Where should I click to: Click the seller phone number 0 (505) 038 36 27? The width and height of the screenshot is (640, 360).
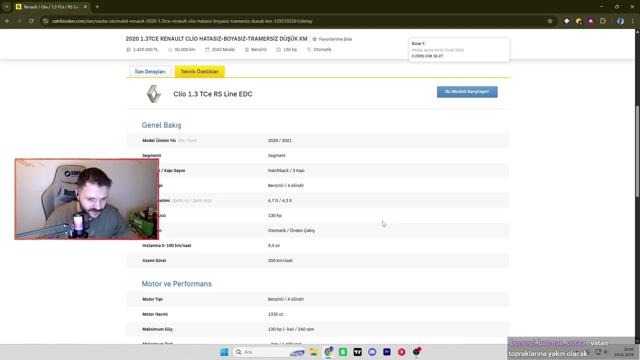427,56
